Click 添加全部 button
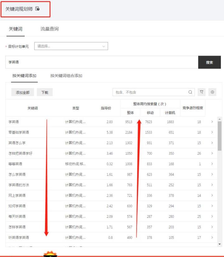 tap(23, 92)
